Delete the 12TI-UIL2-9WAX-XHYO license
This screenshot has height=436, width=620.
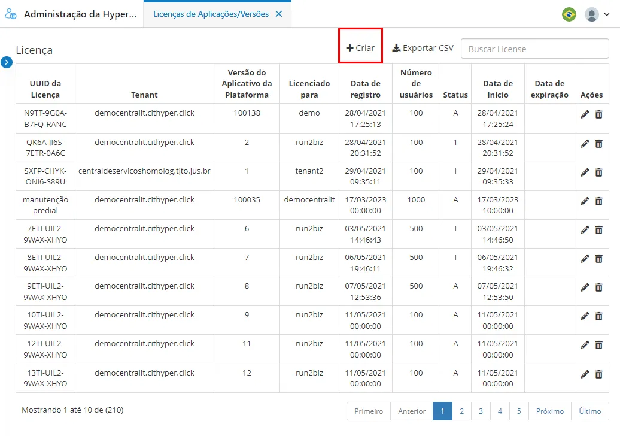599,345
